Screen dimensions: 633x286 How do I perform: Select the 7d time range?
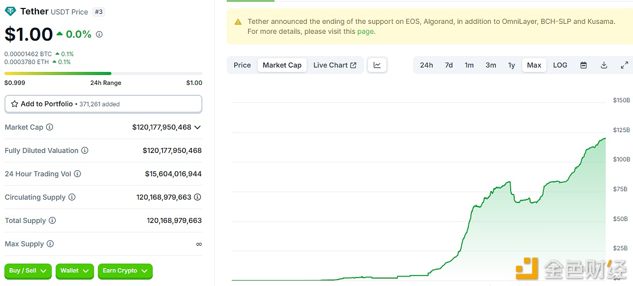pos(449,65)
